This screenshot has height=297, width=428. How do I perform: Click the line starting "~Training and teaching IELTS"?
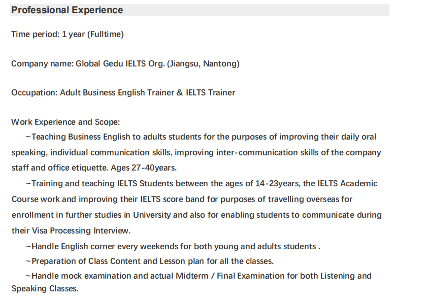[x=201, y=184]
